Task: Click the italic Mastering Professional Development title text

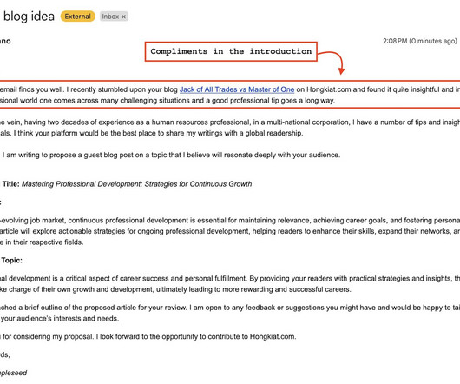Action: [x=137, y=184]
